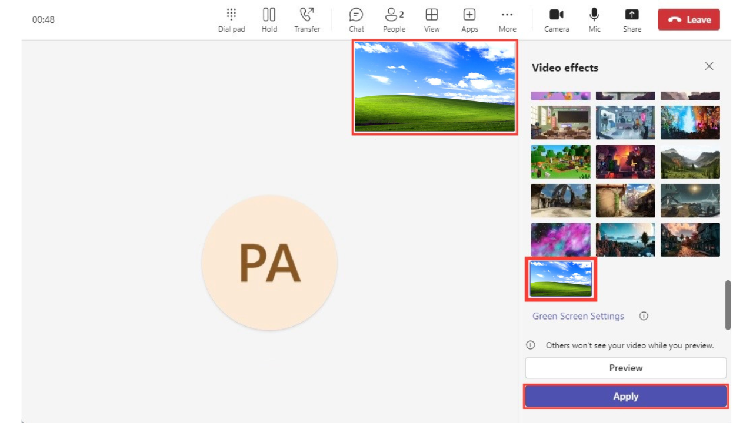Expand the More options menu
This screenshot has width=753, height=423.
click(507, 19)
